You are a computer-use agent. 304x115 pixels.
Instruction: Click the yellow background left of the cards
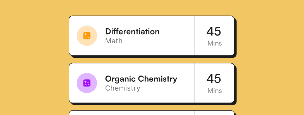(34, 58)
